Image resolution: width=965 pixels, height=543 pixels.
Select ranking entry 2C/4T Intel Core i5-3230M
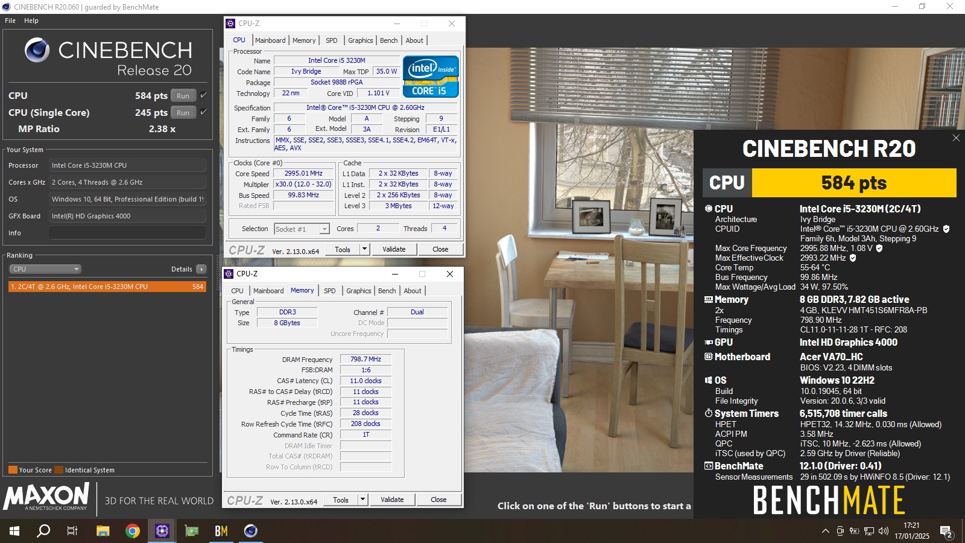(x=107, y=287)
